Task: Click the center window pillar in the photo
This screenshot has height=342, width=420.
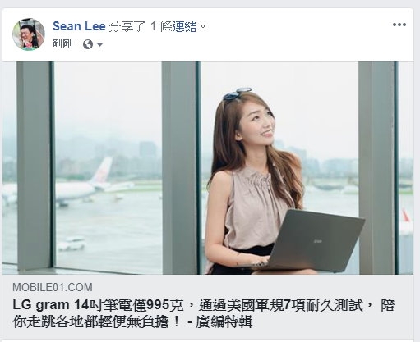Action: 180,167
